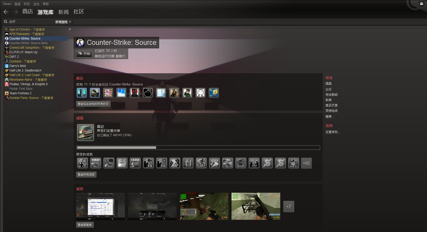Open the blue squares friend avatar

point(121,93)
